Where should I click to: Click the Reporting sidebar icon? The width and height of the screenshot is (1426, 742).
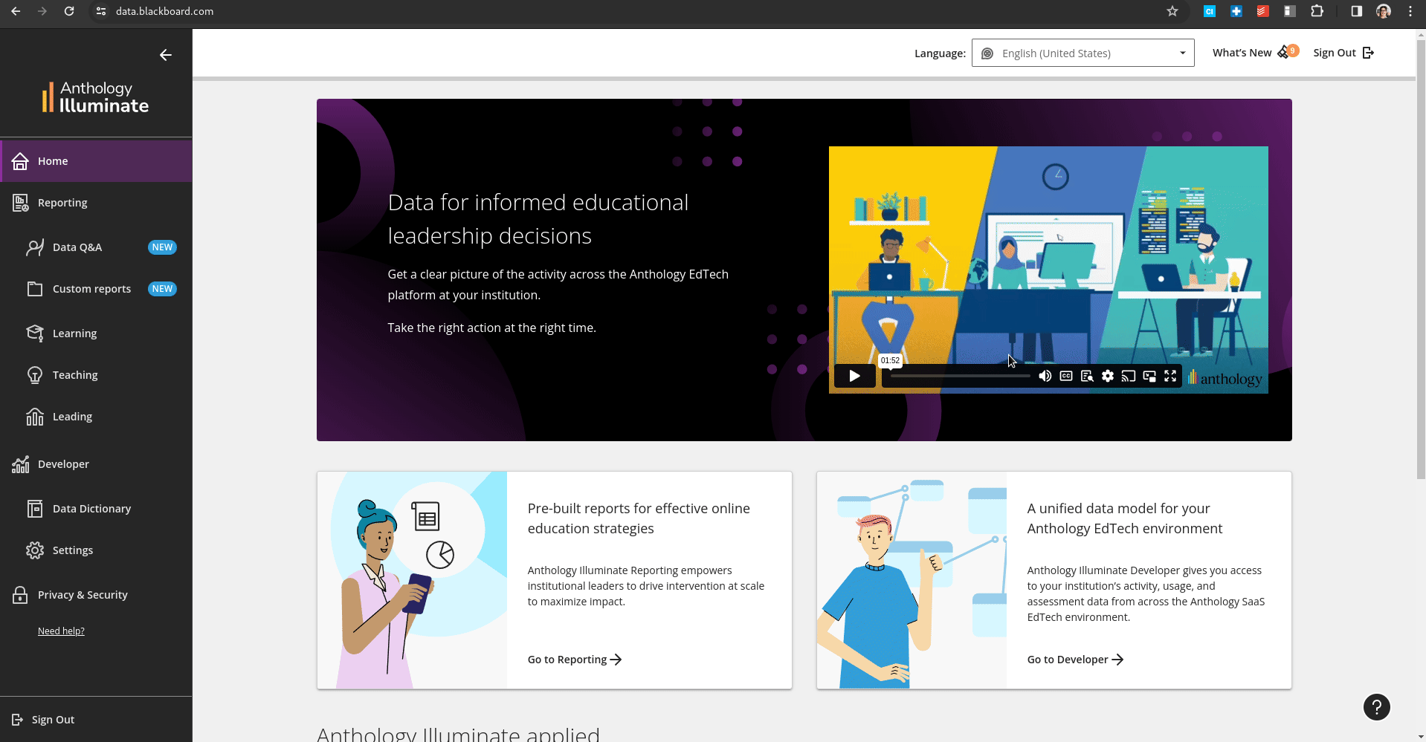(x=20, y=203)
